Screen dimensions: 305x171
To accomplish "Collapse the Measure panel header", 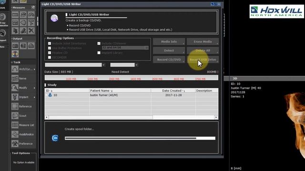I will 19,8.
